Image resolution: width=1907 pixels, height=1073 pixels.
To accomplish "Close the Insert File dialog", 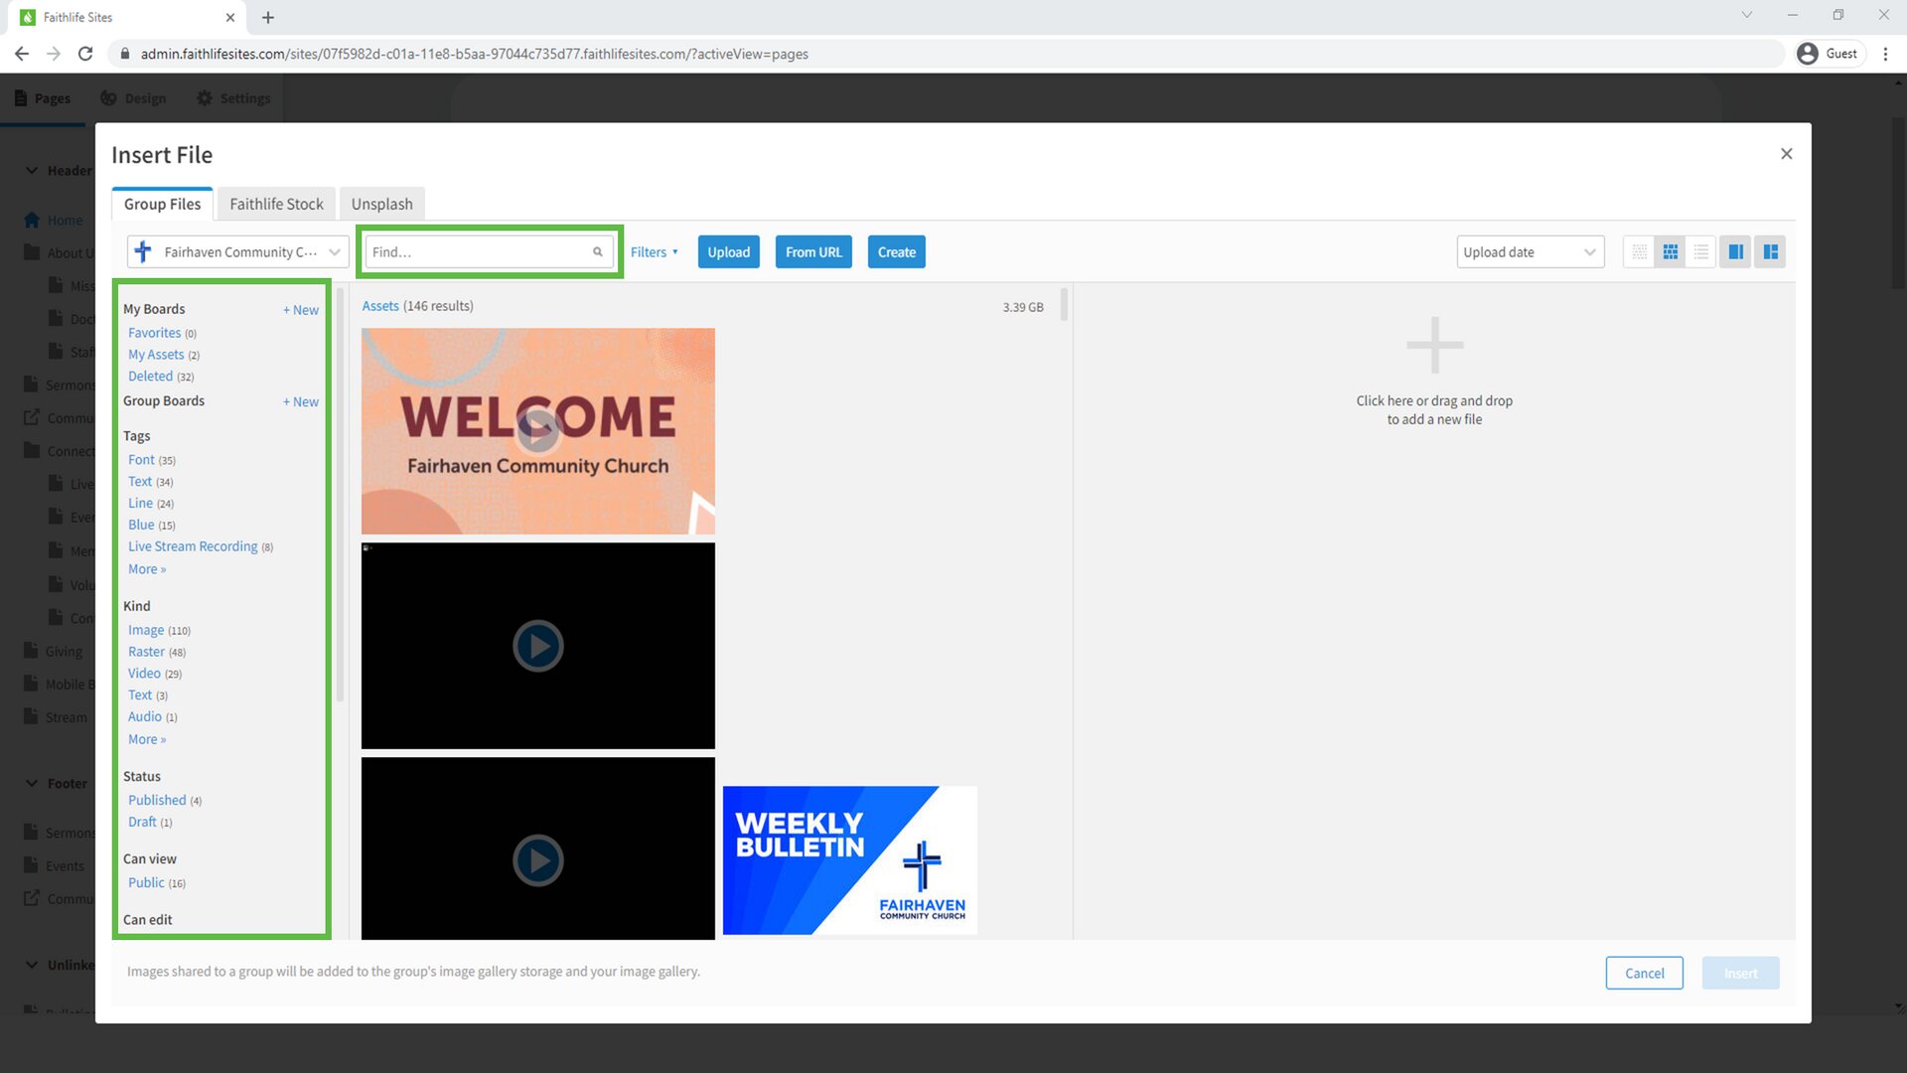I will coord(1786,154).
